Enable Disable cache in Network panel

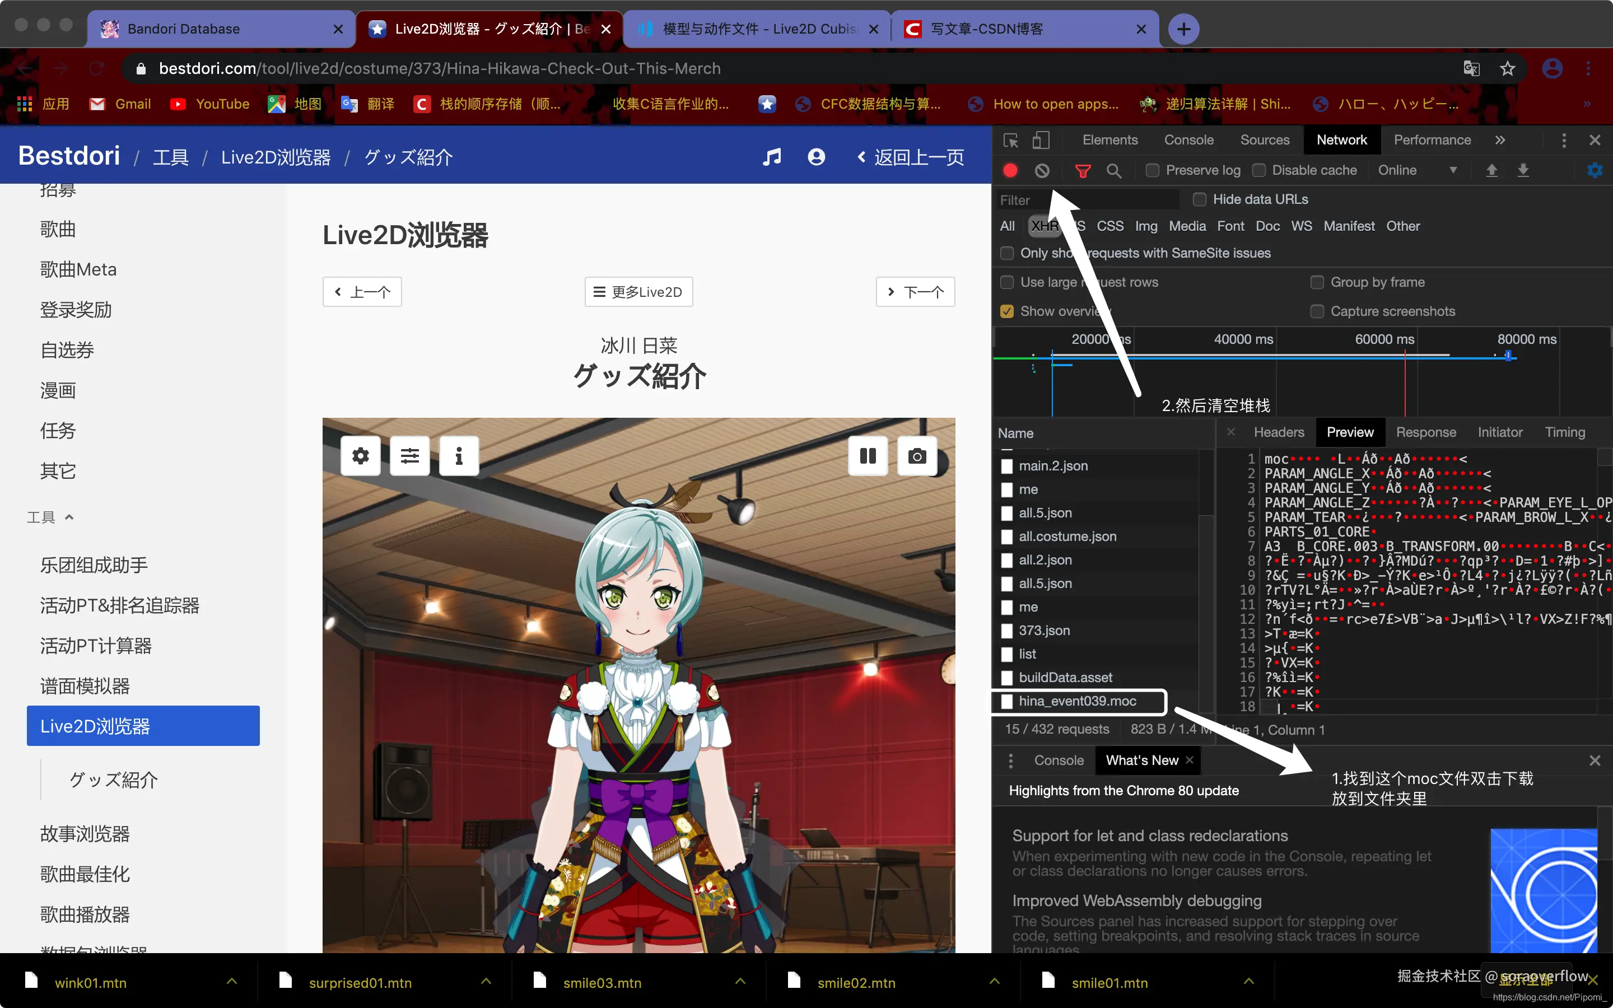[1259, 170]
